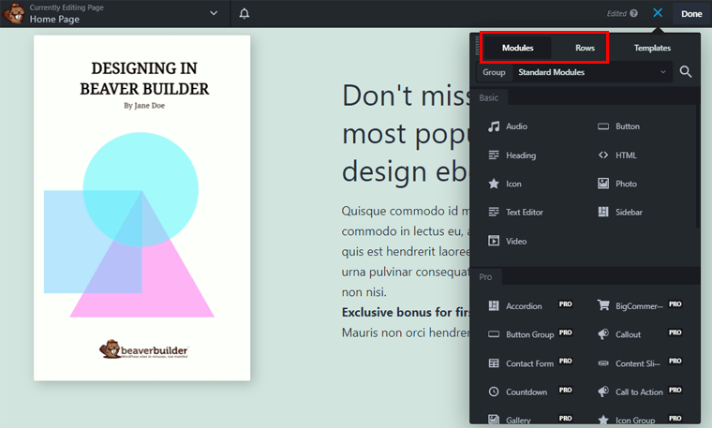Click the Beaver Builder logo in toolbar
Viewport: 712px width, 428px height.
[13, 14]
